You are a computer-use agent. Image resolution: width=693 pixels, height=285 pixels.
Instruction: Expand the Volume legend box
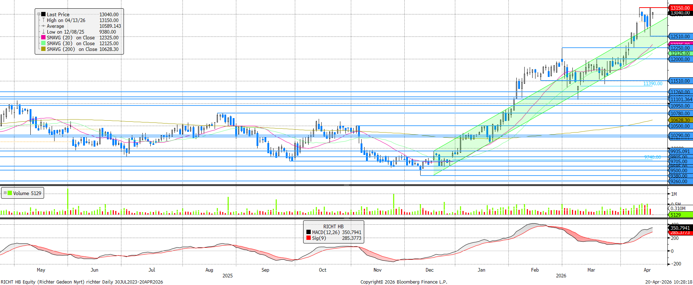pyautogui.click(x=5, y=193)
